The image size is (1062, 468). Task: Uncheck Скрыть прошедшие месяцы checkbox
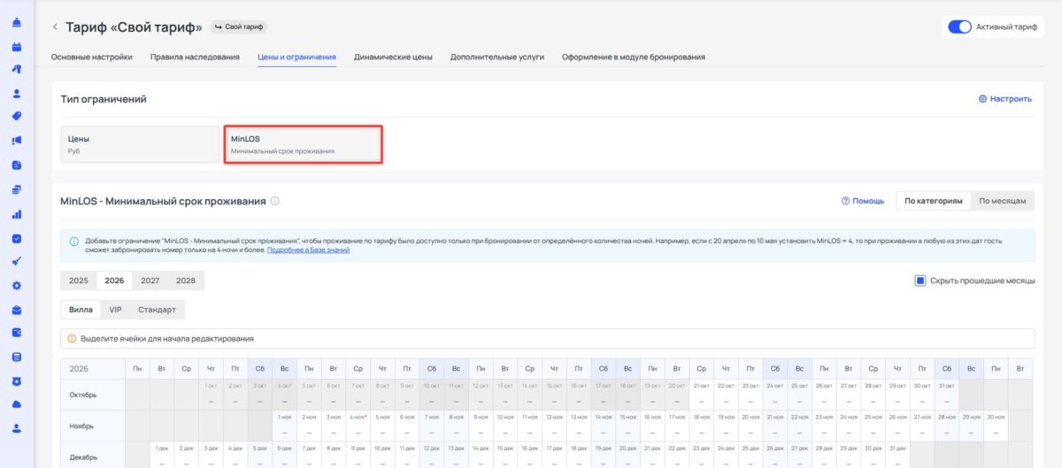(920, 280)
